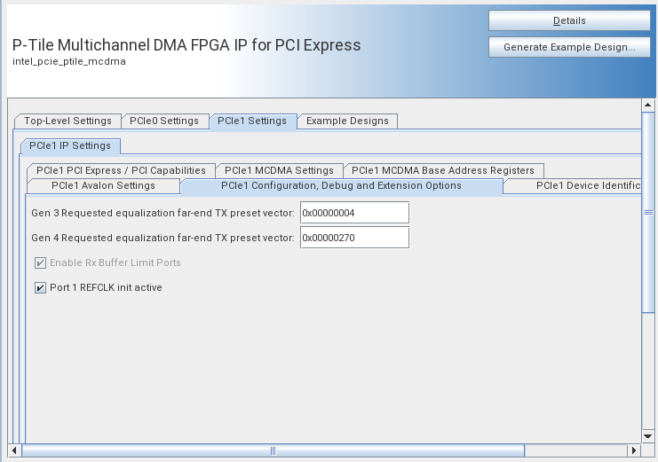Toggle Enable Rx Buffer Limit Ports checkbox
The image size is (658, 462).
pyautogui.click(x=40, y=262)
